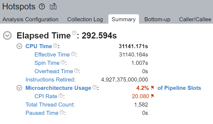213x124 pixels.
Task: Click the Instructions Retired metric link
Action: 50,80
